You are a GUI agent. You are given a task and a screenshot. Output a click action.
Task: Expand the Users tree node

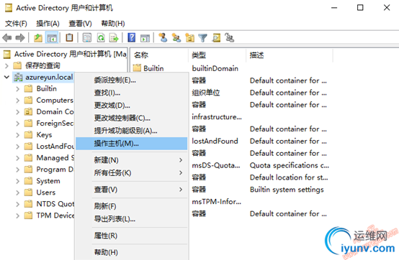[x=17, y=192]
